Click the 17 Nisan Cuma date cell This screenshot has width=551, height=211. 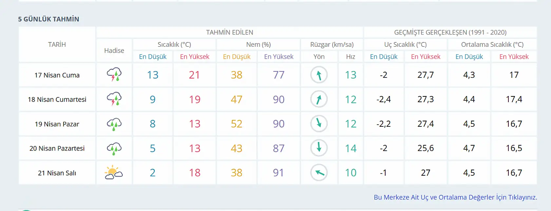(x=57, y=75)
